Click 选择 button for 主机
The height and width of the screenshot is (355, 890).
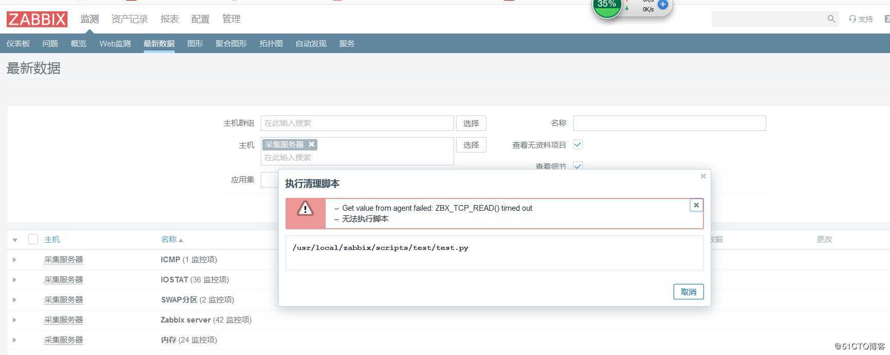471,145
